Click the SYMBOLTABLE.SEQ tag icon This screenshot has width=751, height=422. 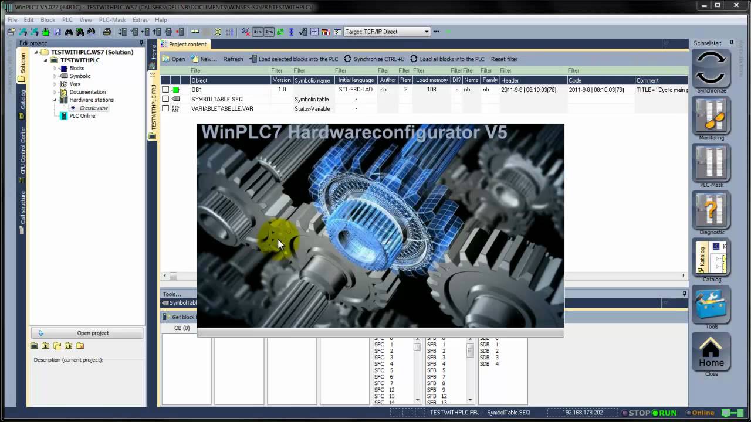click(175, 99)
